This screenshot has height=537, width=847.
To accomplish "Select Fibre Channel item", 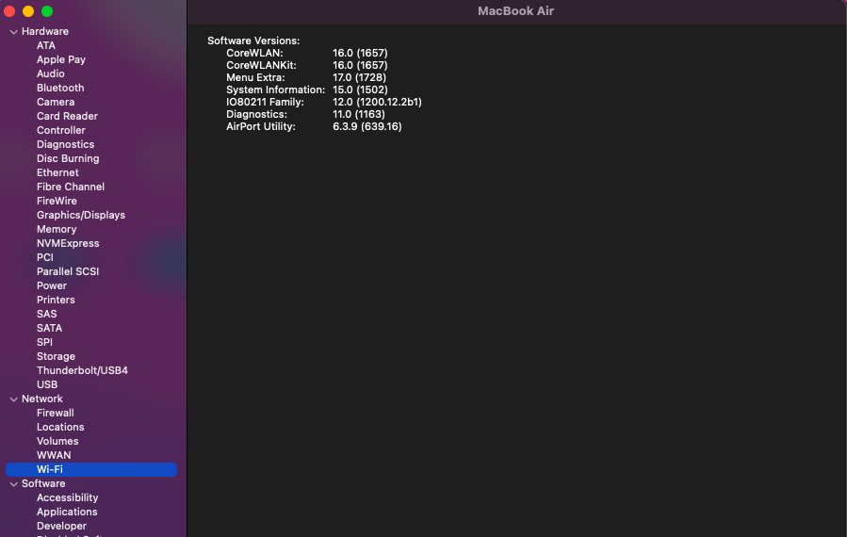I will (71, 187).
